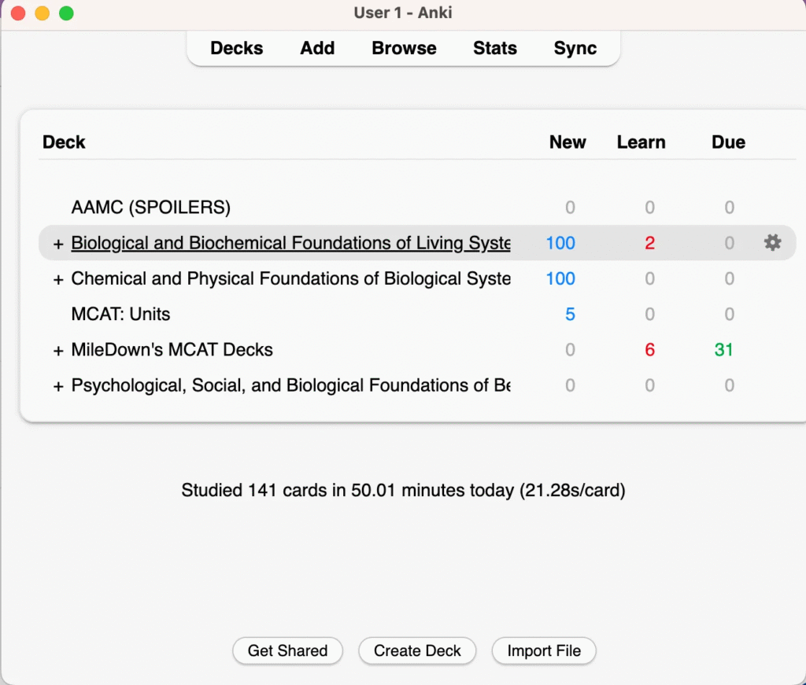Maximize the Anki window with green button
The image size is (806, 685).
(66, 13)
